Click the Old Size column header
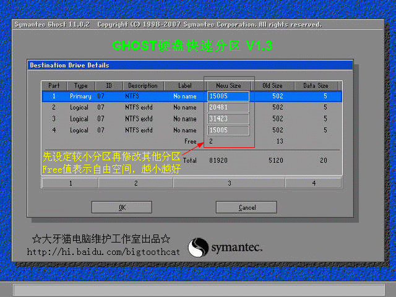396x297 pixels. 272,86
